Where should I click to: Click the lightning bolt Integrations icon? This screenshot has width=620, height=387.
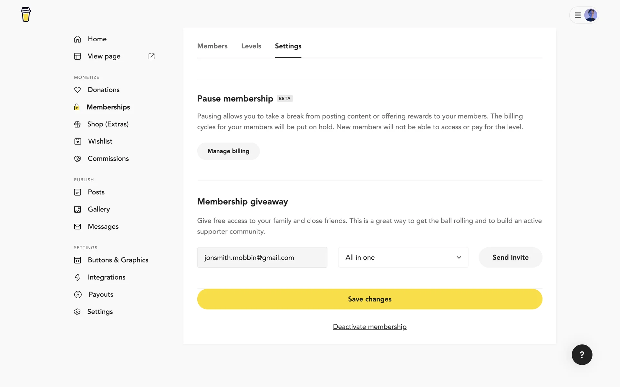pos(77,277)
